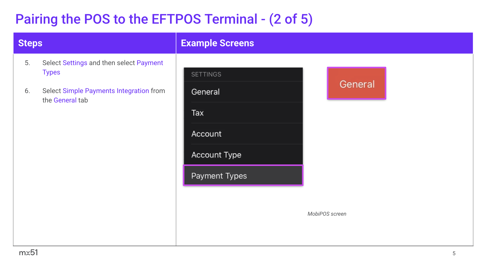Click the Steps column header

coord(30,43)
